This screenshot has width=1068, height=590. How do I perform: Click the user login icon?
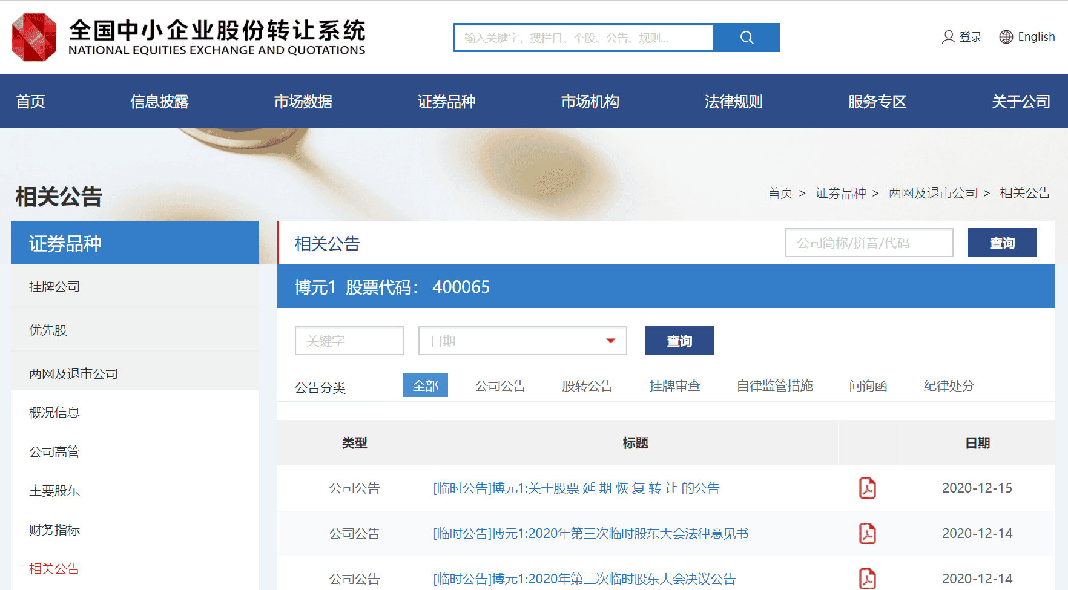(x=948, y=37)
